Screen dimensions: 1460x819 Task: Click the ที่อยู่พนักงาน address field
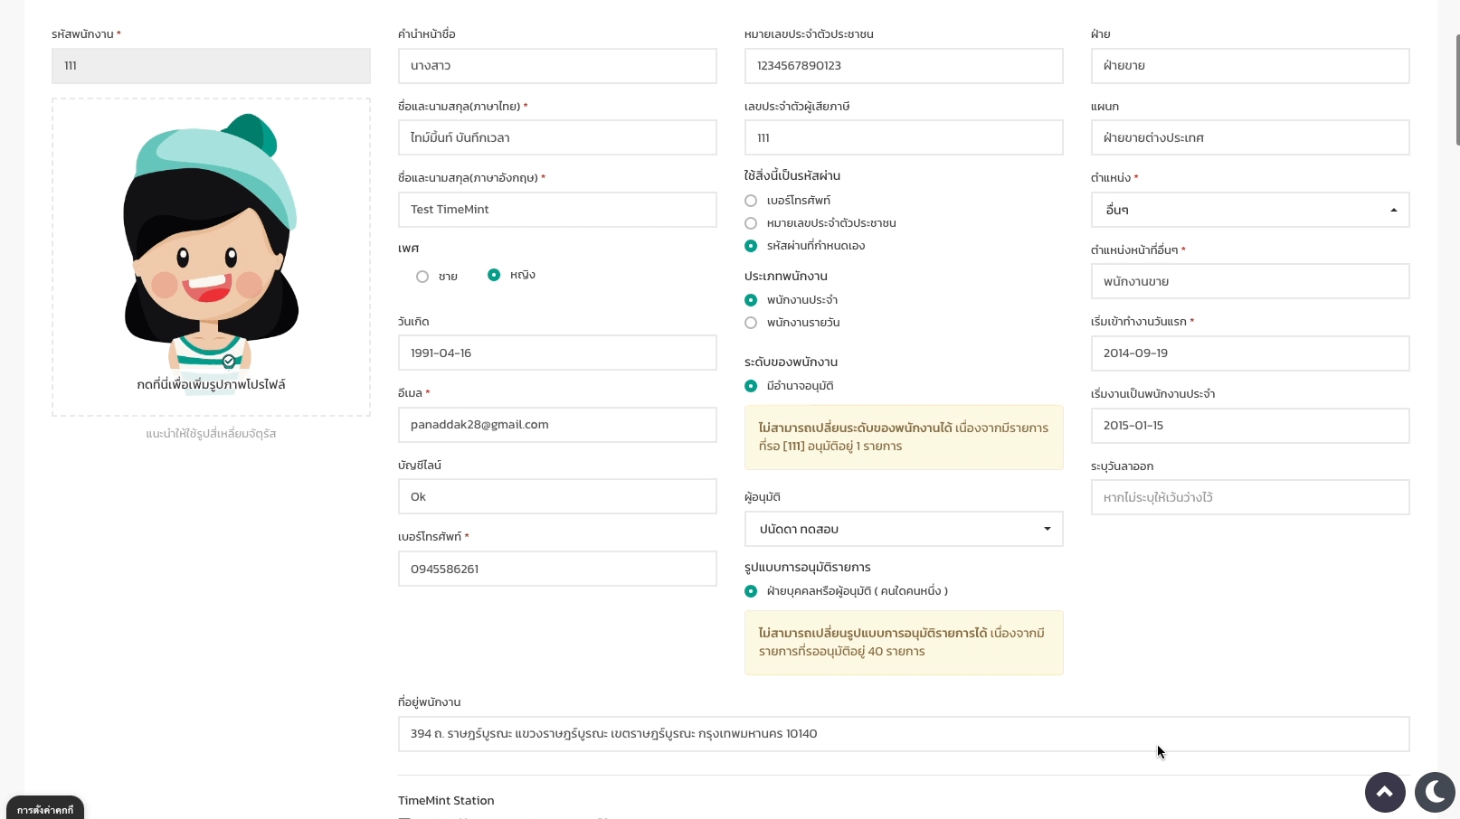tap(903, 734)
